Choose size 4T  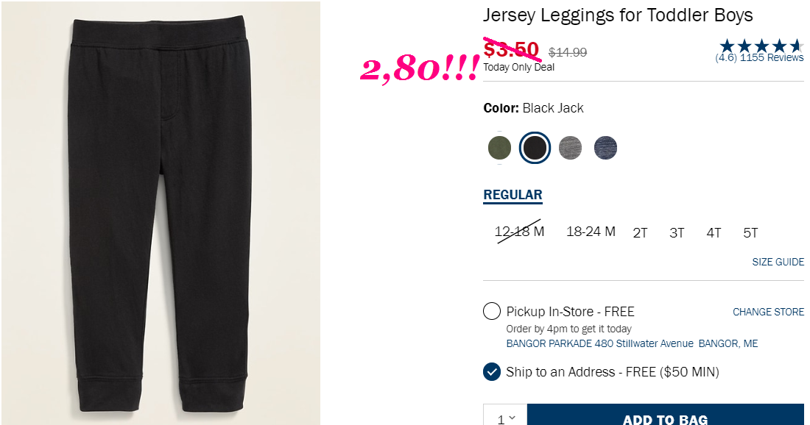(714, 233)
